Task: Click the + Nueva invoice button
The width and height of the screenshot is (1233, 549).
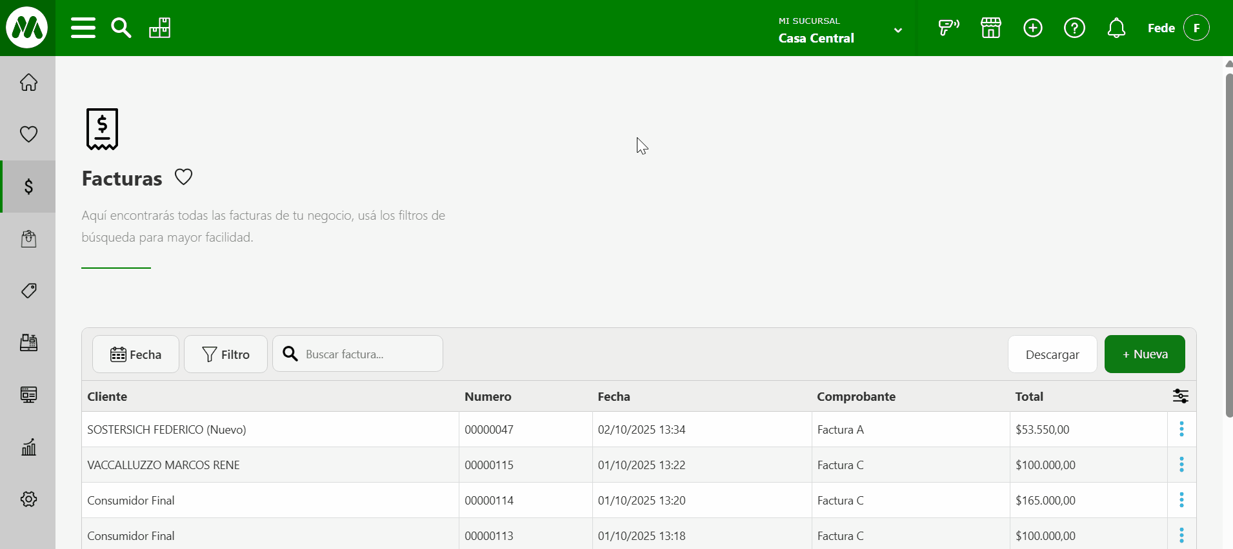Action: [x=1145, y=354]
